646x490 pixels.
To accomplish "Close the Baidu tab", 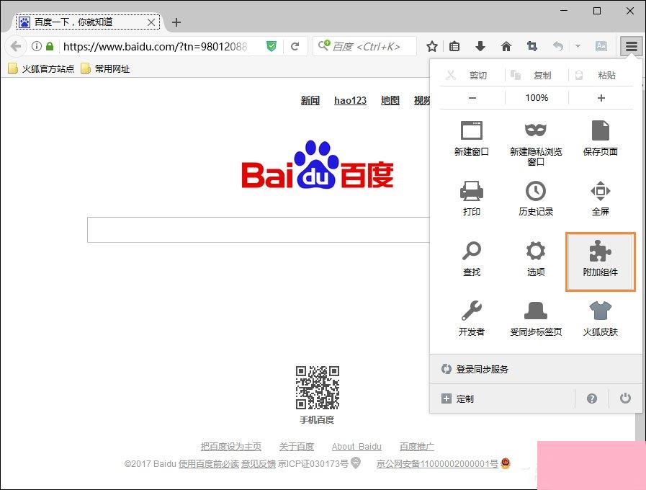I will pyautogui.click(x=151, y=22).
